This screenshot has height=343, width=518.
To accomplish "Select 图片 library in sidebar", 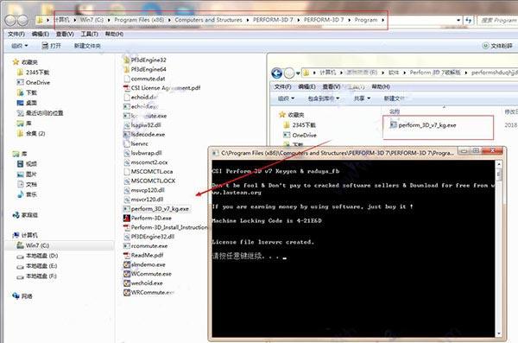I will coord(27,174).
